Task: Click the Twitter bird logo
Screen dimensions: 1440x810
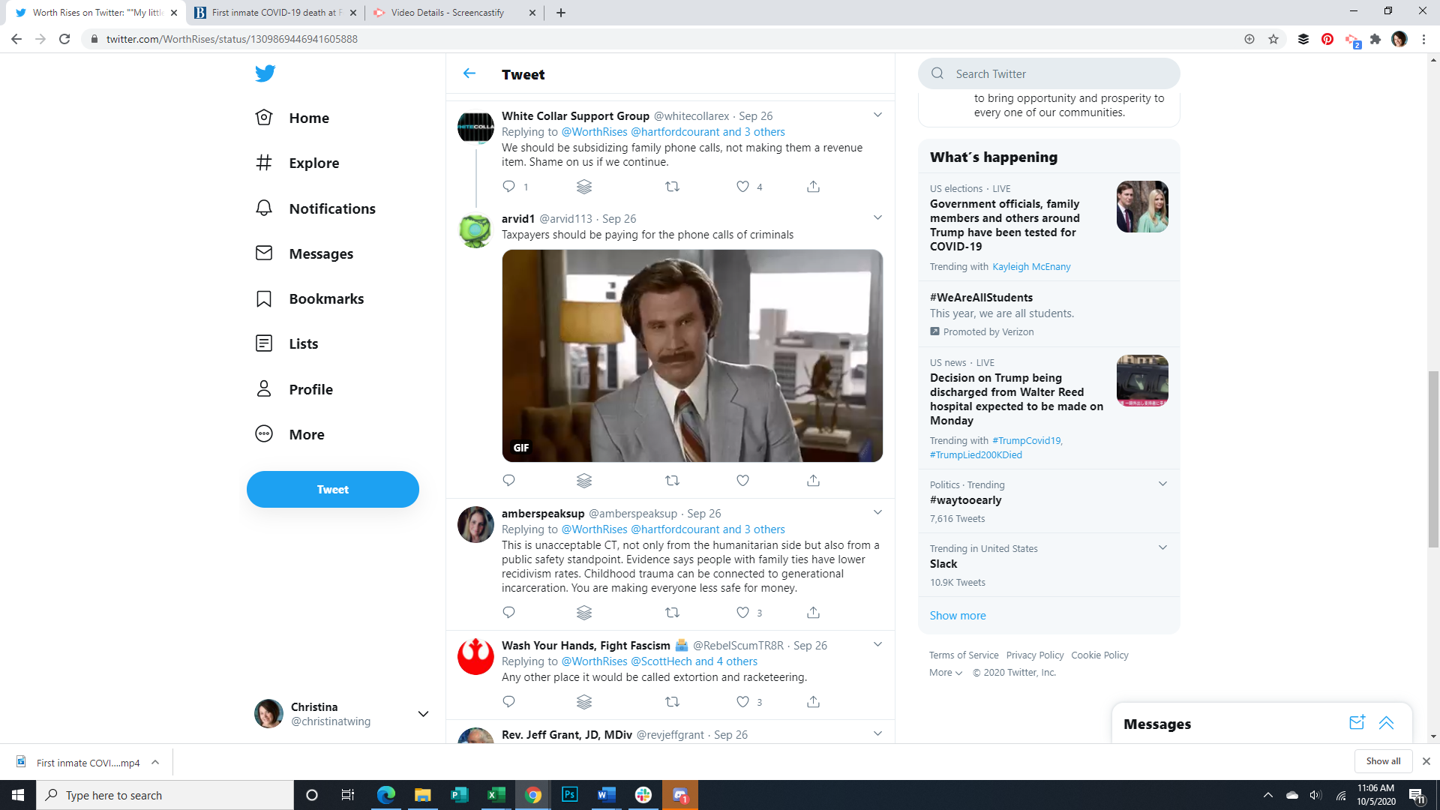Action: pyautogui.click(x=265, y=73)
